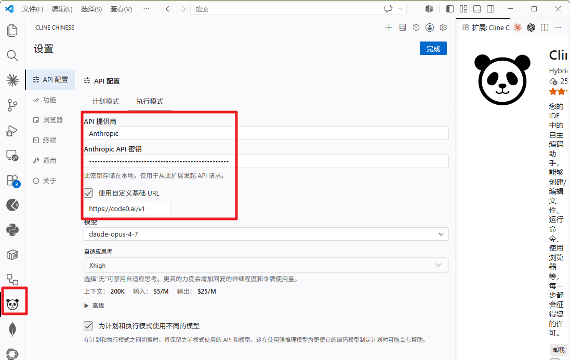This screenshot has height=360, width=570.
Task: Open the 文件(F) menu
Action: [32, 9]
